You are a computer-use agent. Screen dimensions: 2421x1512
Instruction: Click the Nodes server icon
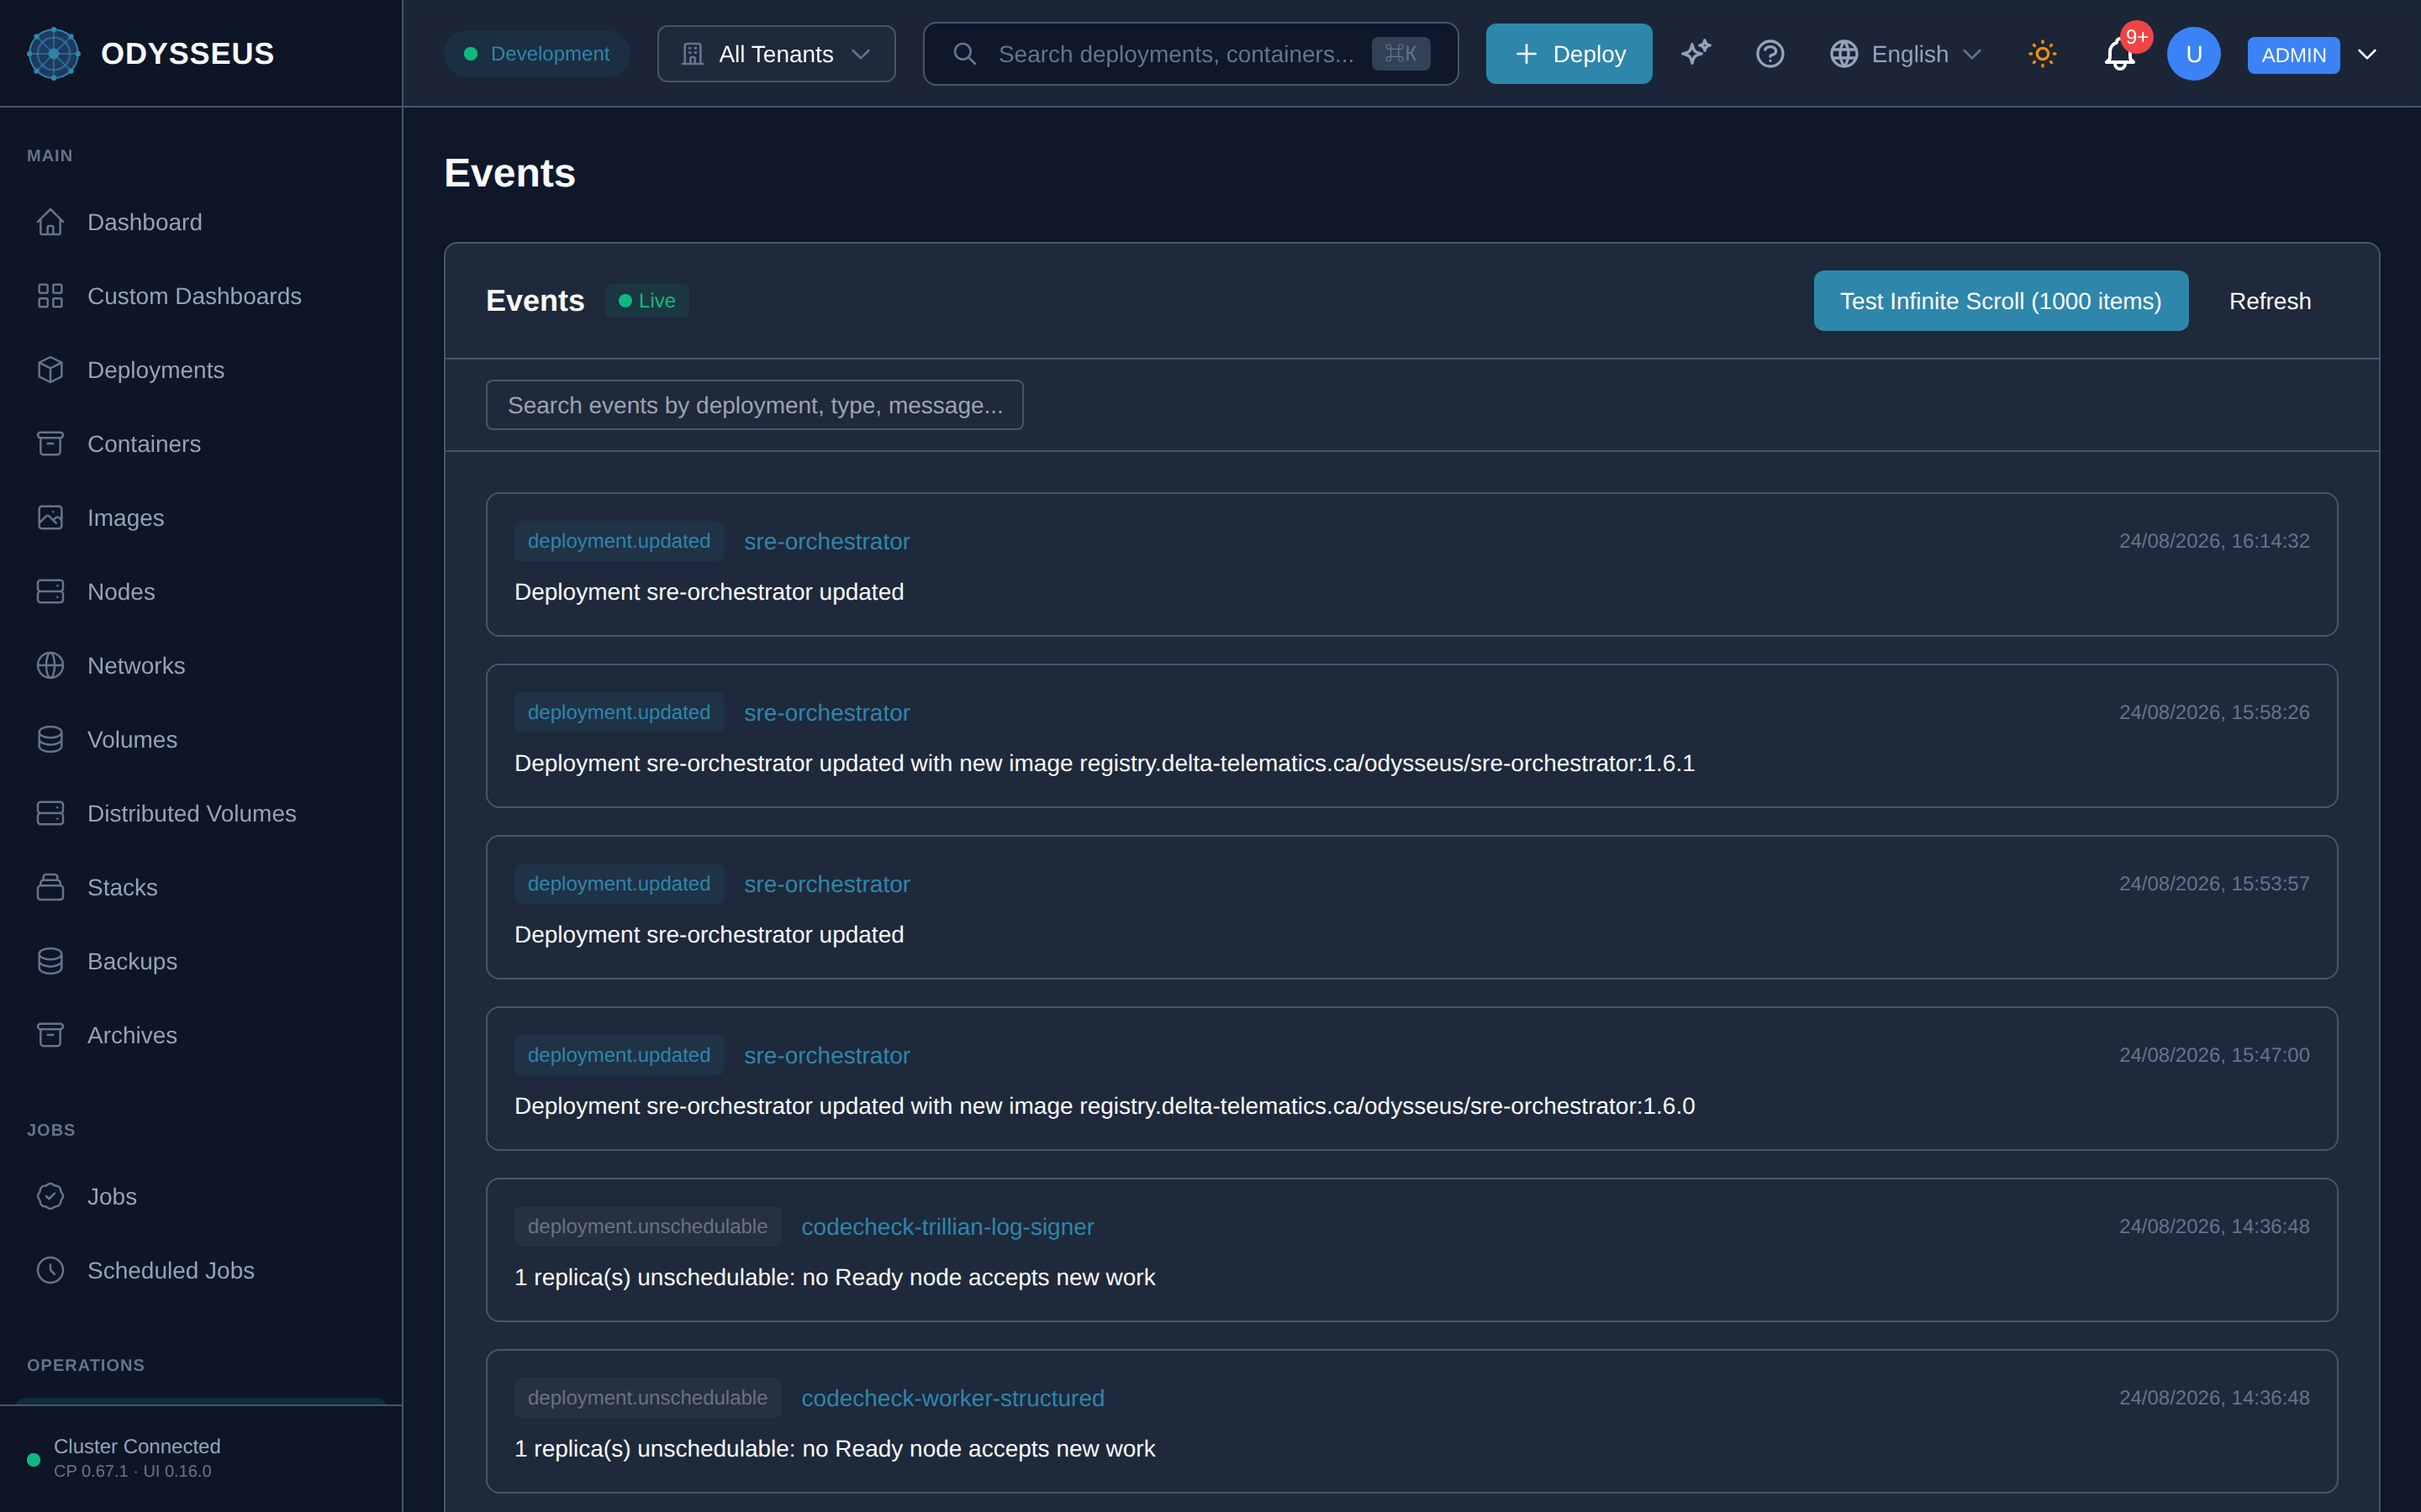[50, 592]
